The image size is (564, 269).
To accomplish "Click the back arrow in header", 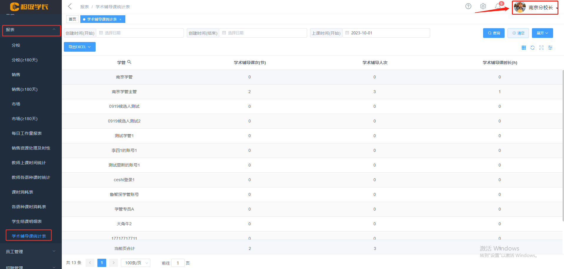I will tap(70, 6).
